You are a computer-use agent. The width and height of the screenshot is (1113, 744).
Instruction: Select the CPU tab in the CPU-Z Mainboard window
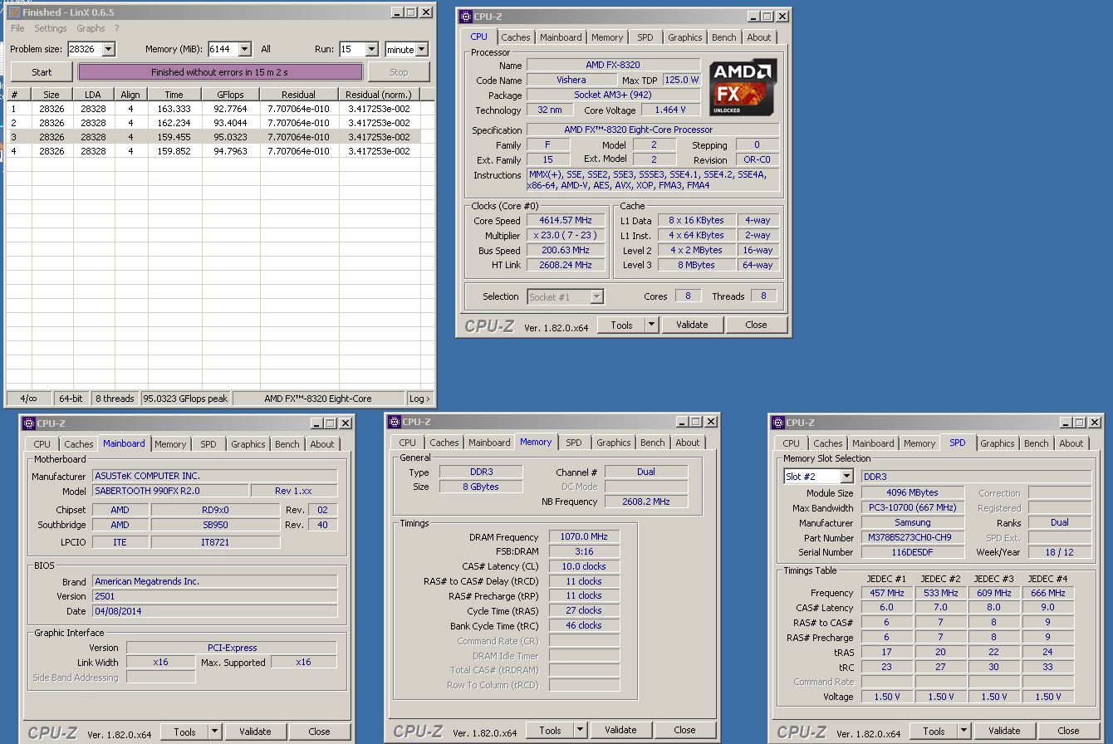click(42, 444)
